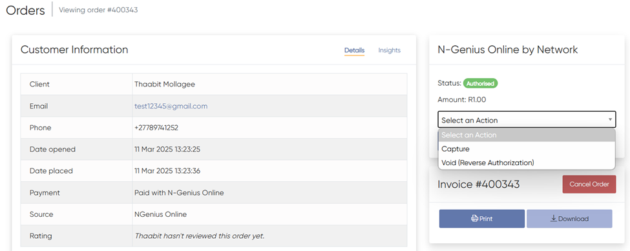The height and width of the screenshot is (251, 630).
Task: Print the invoice
Action: [x=482, y=219]
